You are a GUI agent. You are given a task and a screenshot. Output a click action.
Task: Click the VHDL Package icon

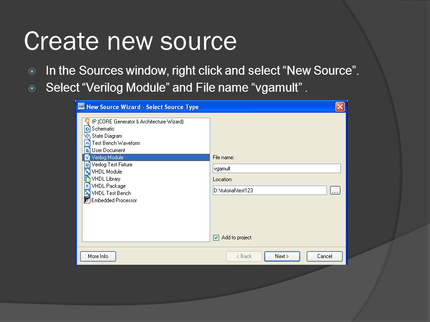[x=87, y=186]
